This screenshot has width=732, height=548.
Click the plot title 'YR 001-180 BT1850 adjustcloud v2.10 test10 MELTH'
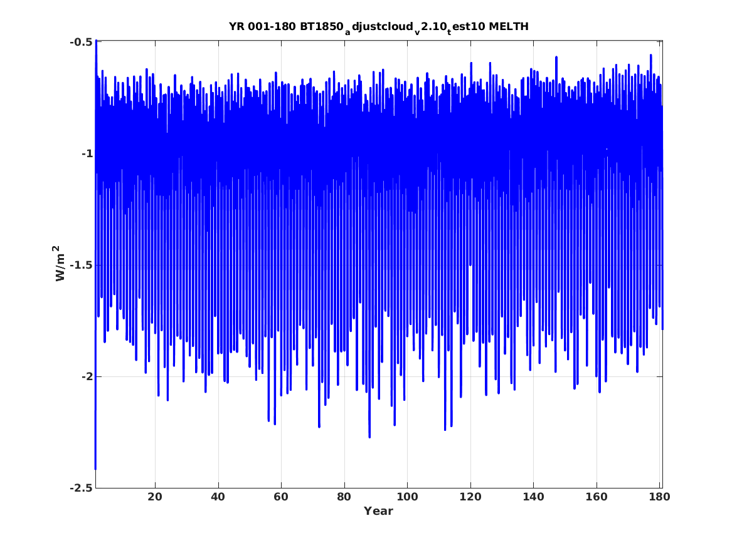(379, 28)
